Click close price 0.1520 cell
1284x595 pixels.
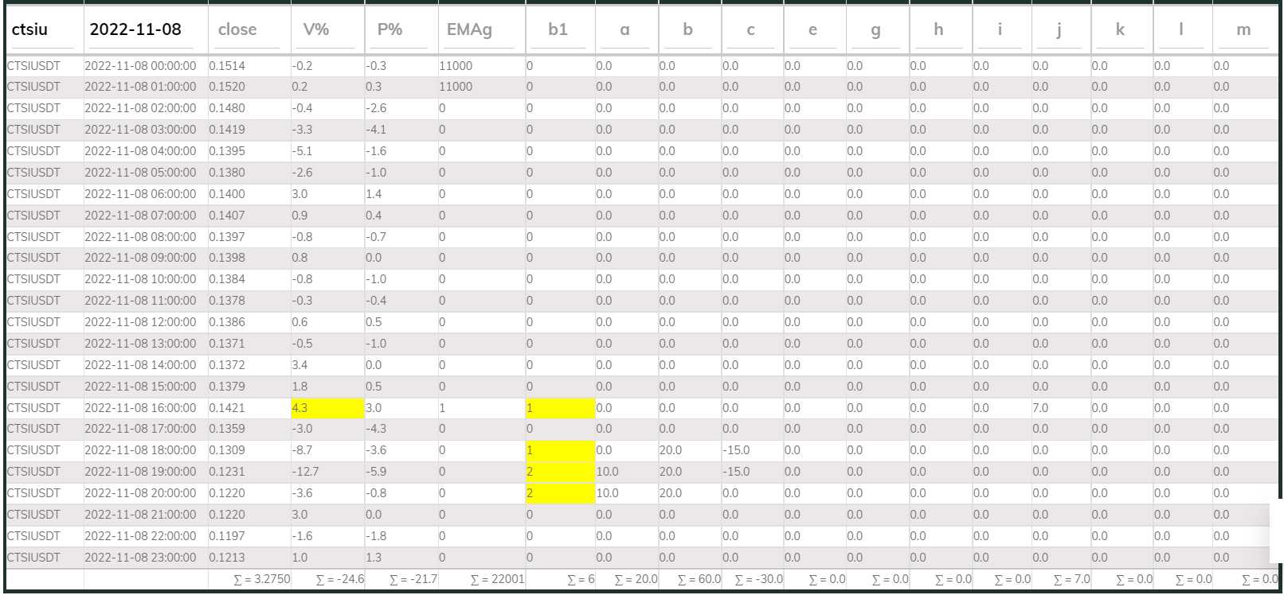(227, 87)
